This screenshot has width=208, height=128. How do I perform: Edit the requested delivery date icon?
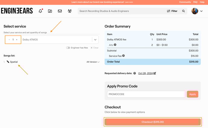tap(155, 73)
